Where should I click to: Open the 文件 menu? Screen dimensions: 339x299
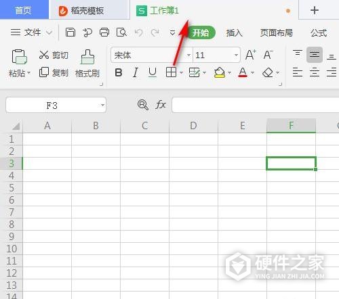point(33,32)
